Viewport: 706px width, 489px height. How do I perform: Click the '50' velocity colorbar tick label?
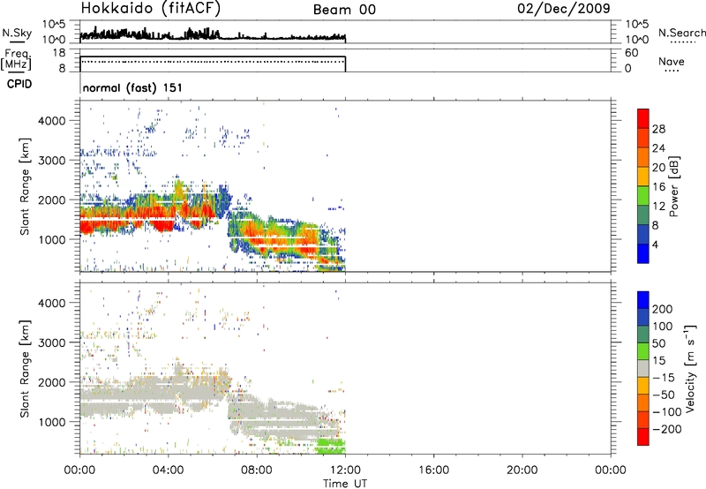tap(658, 343)
